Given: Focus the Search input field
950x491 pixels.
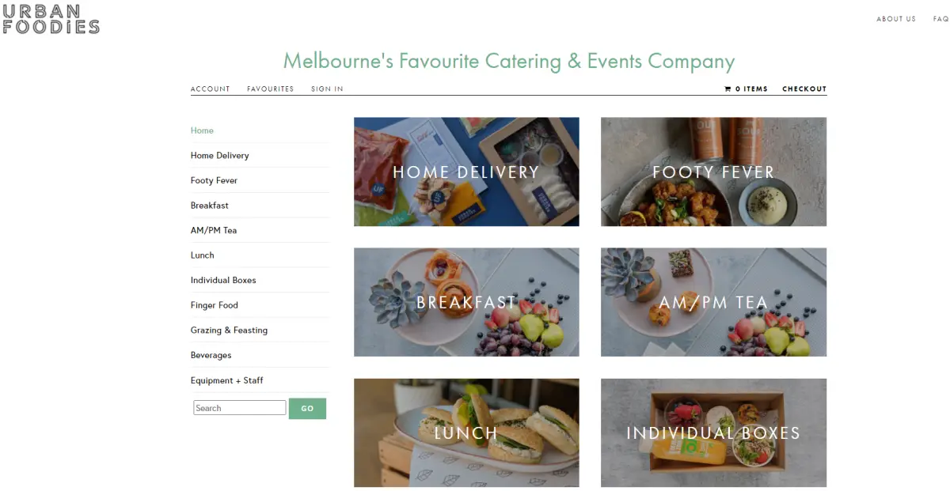Looking at the screenshot, I should pyautogui.click(x=240, y=408).
